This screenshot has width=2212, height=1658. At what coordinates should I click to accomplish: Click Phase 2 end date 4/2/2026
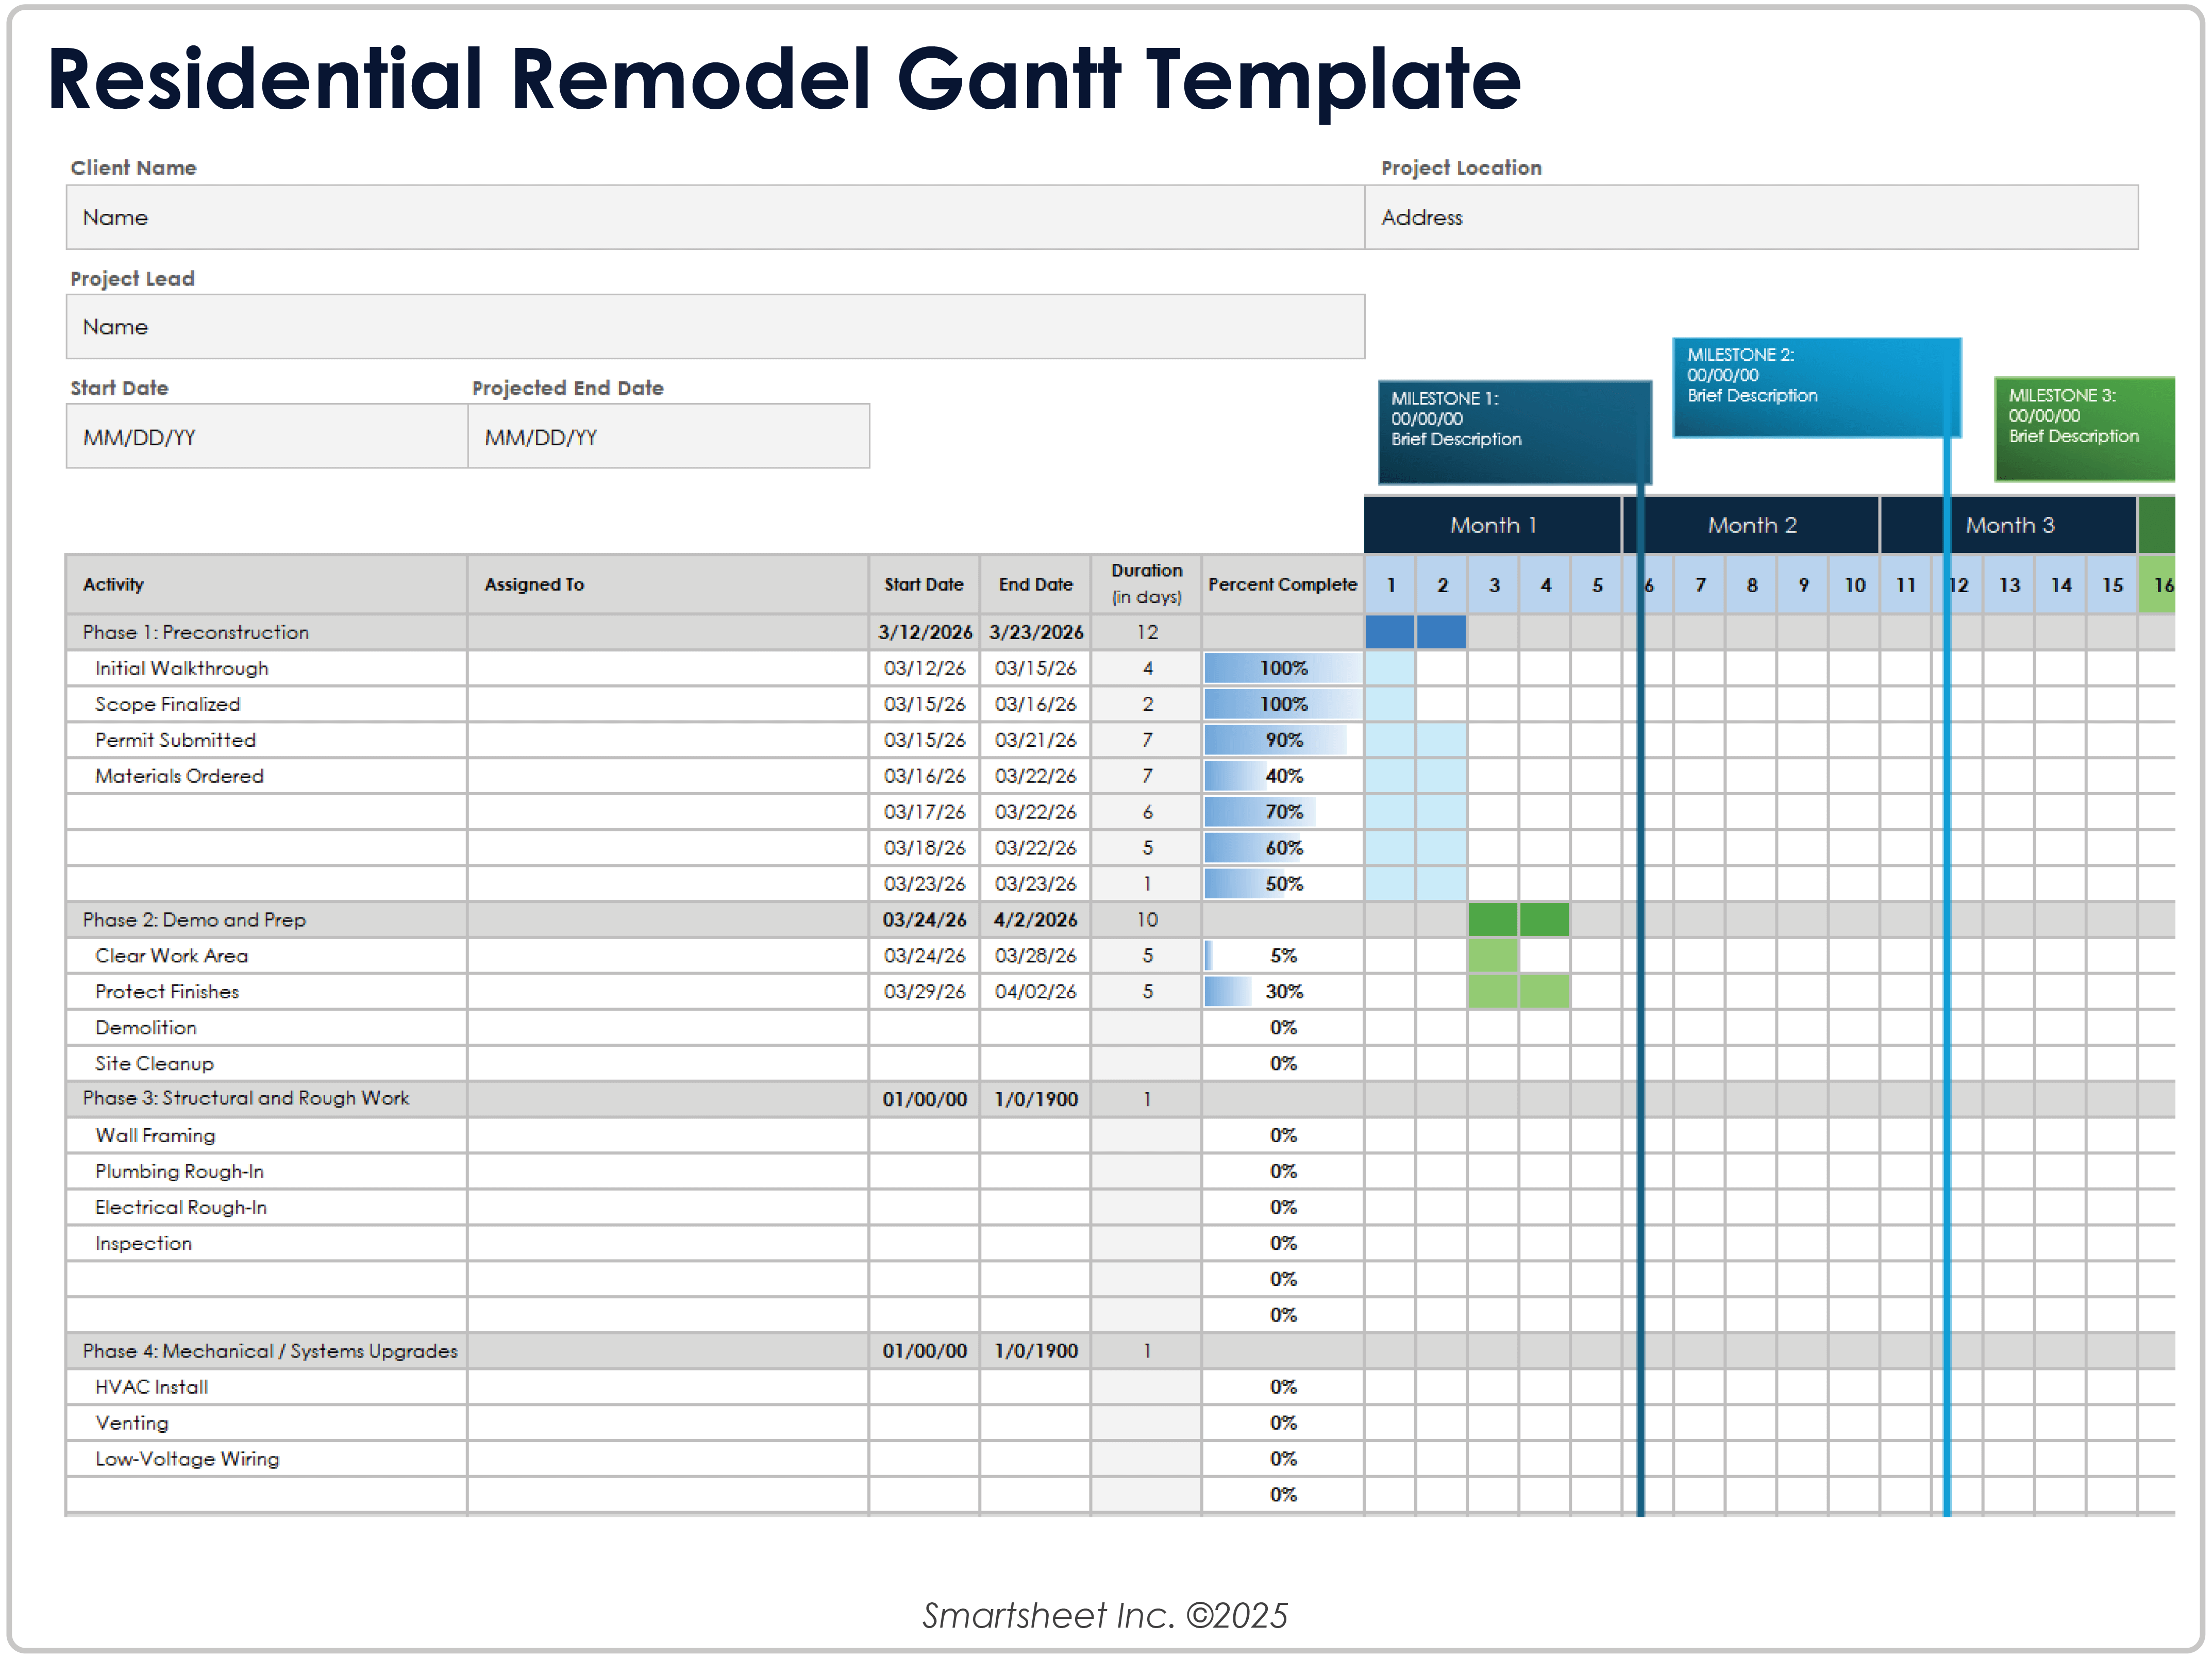tap(1035, 920)
